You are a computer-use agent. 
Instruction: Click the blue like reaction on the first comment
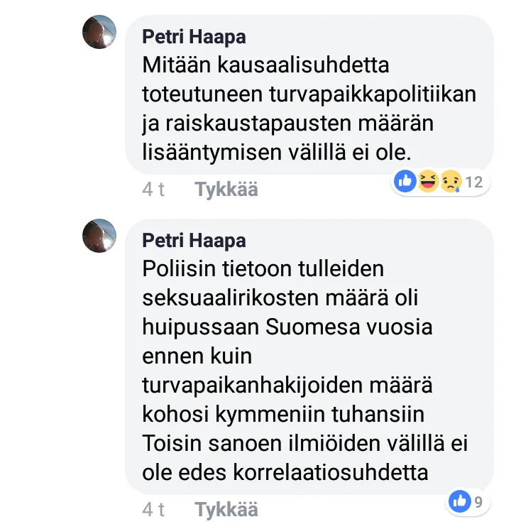(x=405, y=182)
